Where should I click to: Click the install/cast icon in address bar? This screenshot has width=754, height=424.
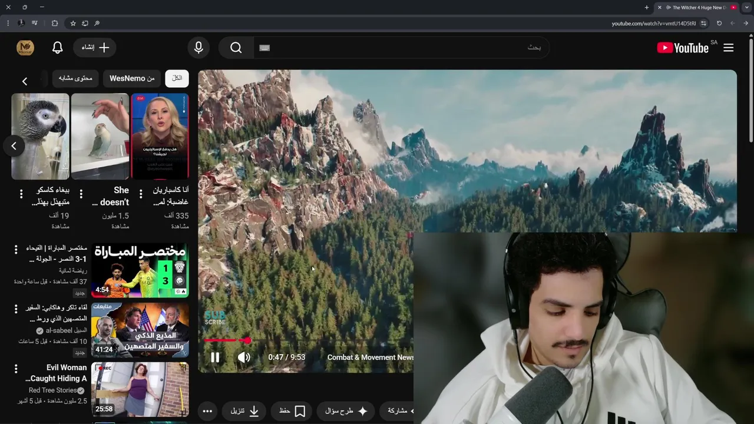[85, 24]
